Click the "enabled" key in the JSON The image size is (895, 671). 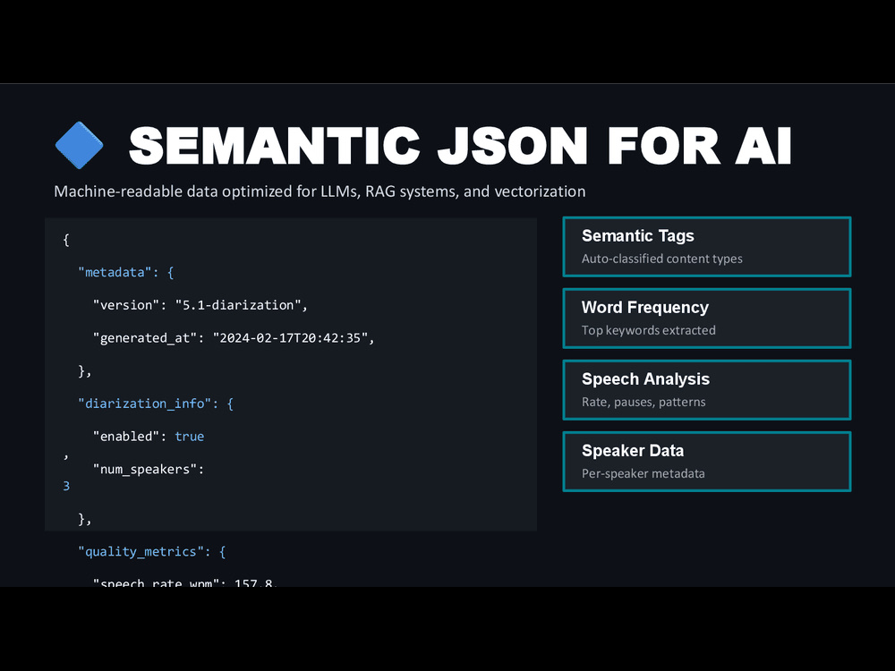click(x=126, y=437)
